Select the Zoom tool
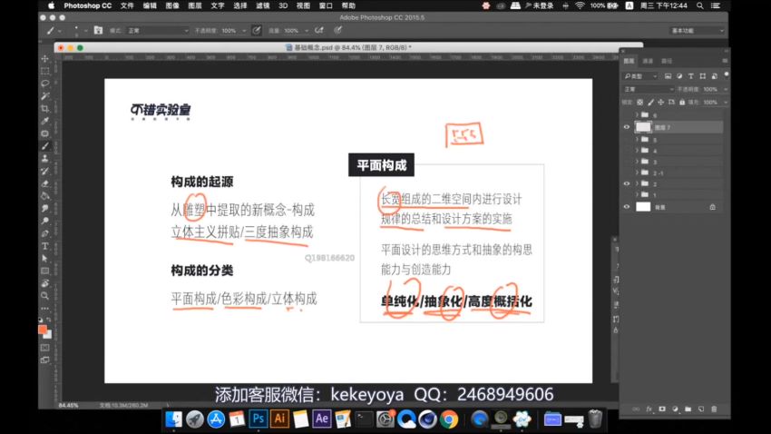The width and height of the screenshot is (771, 434). (44, 296)
